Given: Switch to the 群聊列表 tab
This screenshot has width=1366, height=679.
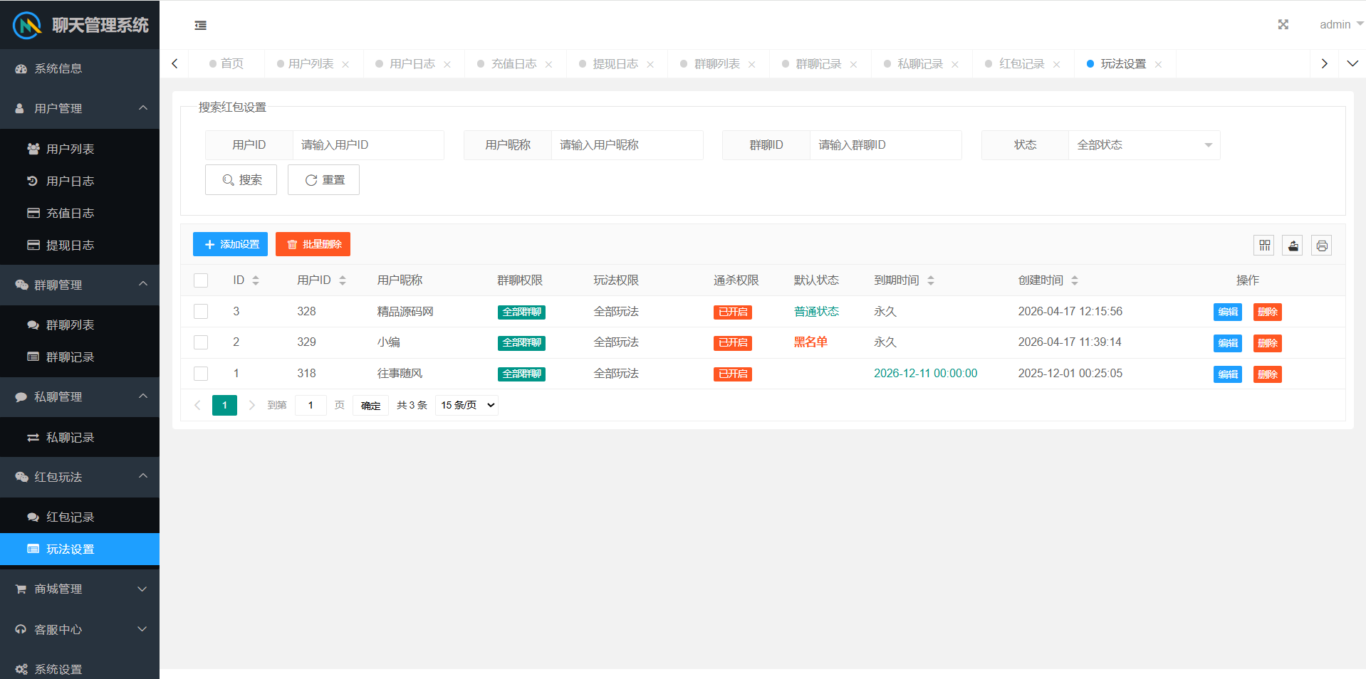Looking at the screenshot, I should pos(716,64).
